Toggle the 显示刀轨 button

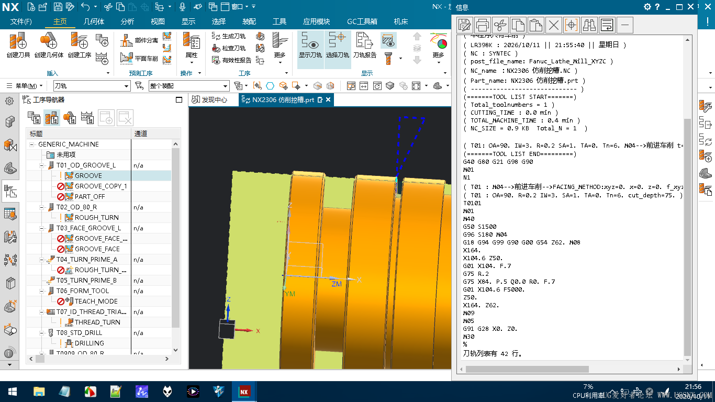coord(310,45)
